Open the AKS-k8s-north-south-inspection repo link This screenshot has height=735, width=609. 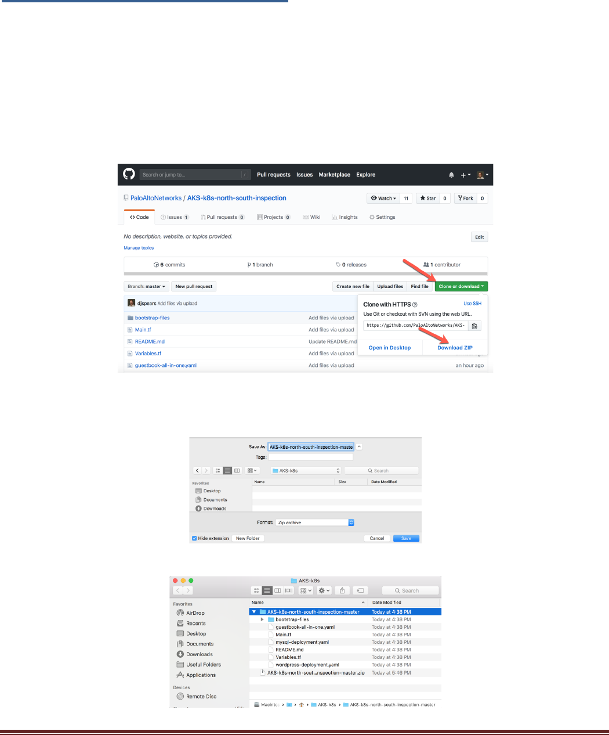point(237,198)
